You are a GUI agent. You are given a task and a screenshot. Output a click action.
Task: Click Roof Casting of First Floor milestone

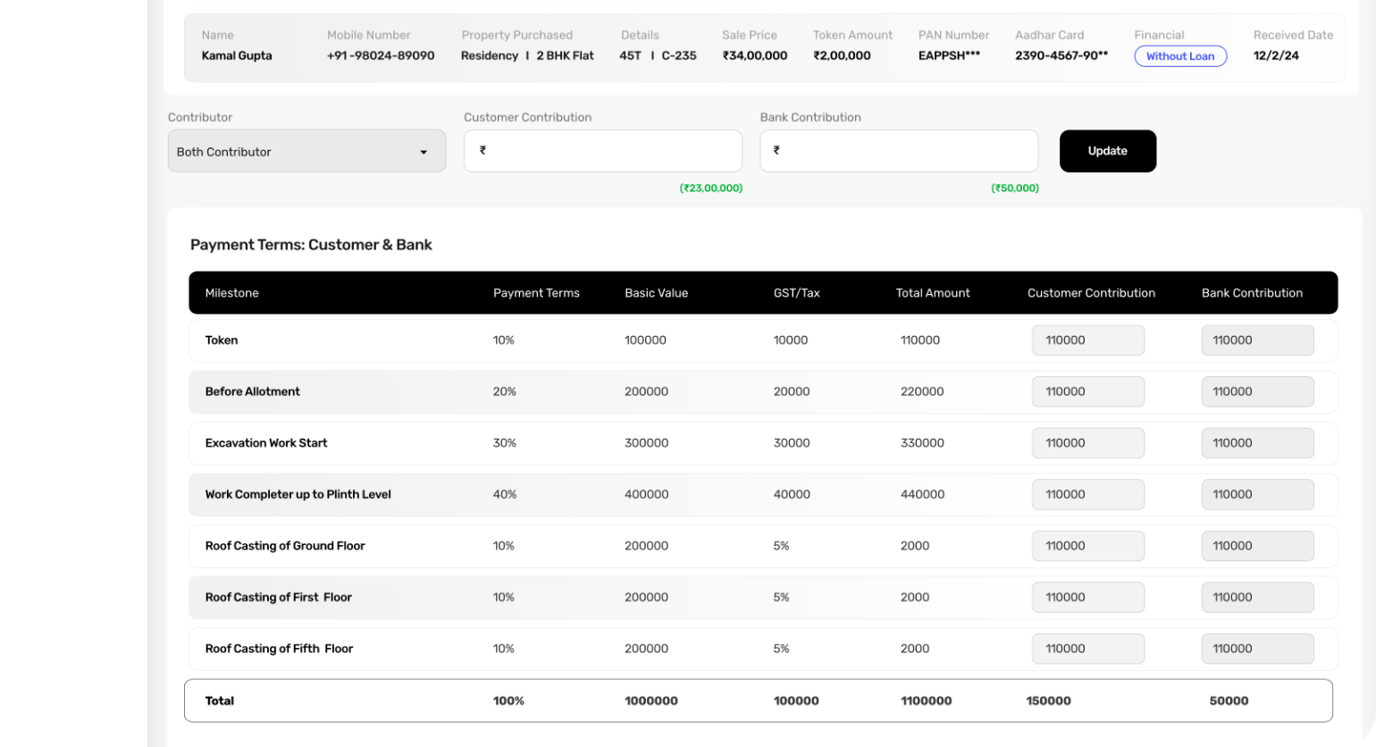(x=279, y=597)
